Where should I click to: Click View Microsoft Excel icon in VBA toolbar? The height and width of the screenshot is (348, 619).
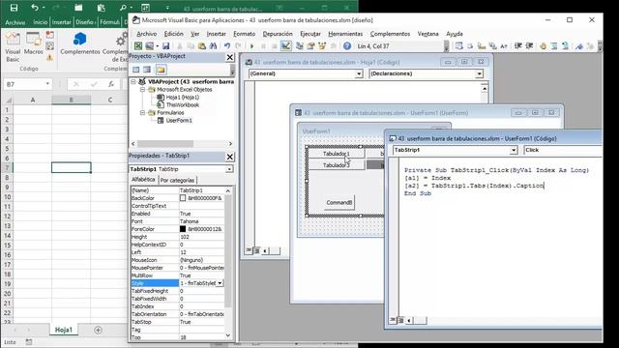tap(137, 46)
